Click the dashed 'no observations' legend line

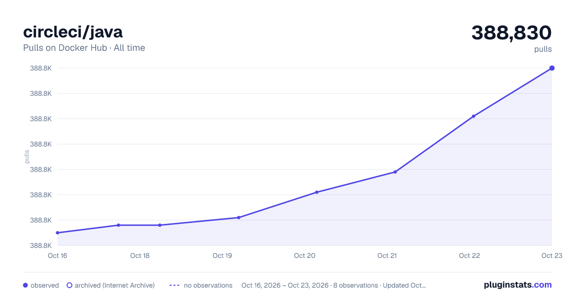(174, 285)
